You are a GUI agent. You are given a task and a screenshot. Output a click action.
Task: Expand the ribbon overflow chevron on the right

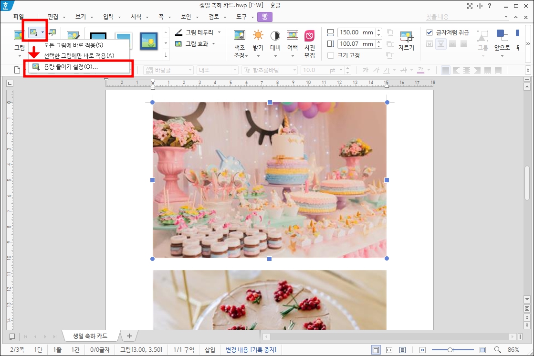[x=528, y=43]
